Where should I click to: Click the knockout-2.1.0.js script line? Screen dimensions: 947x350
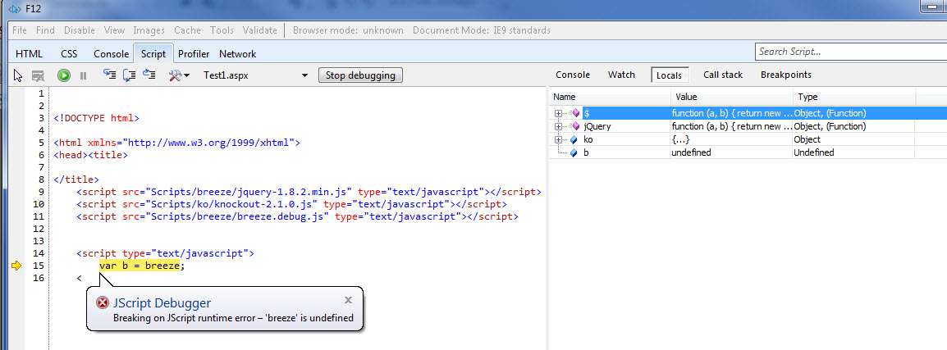(x=291, y=205)
